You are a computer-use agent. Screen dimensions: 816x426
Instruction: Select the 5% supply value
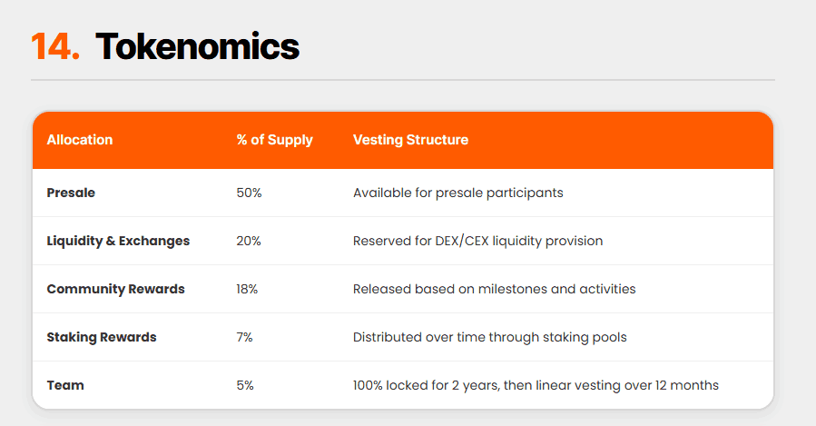pos(245,385)
